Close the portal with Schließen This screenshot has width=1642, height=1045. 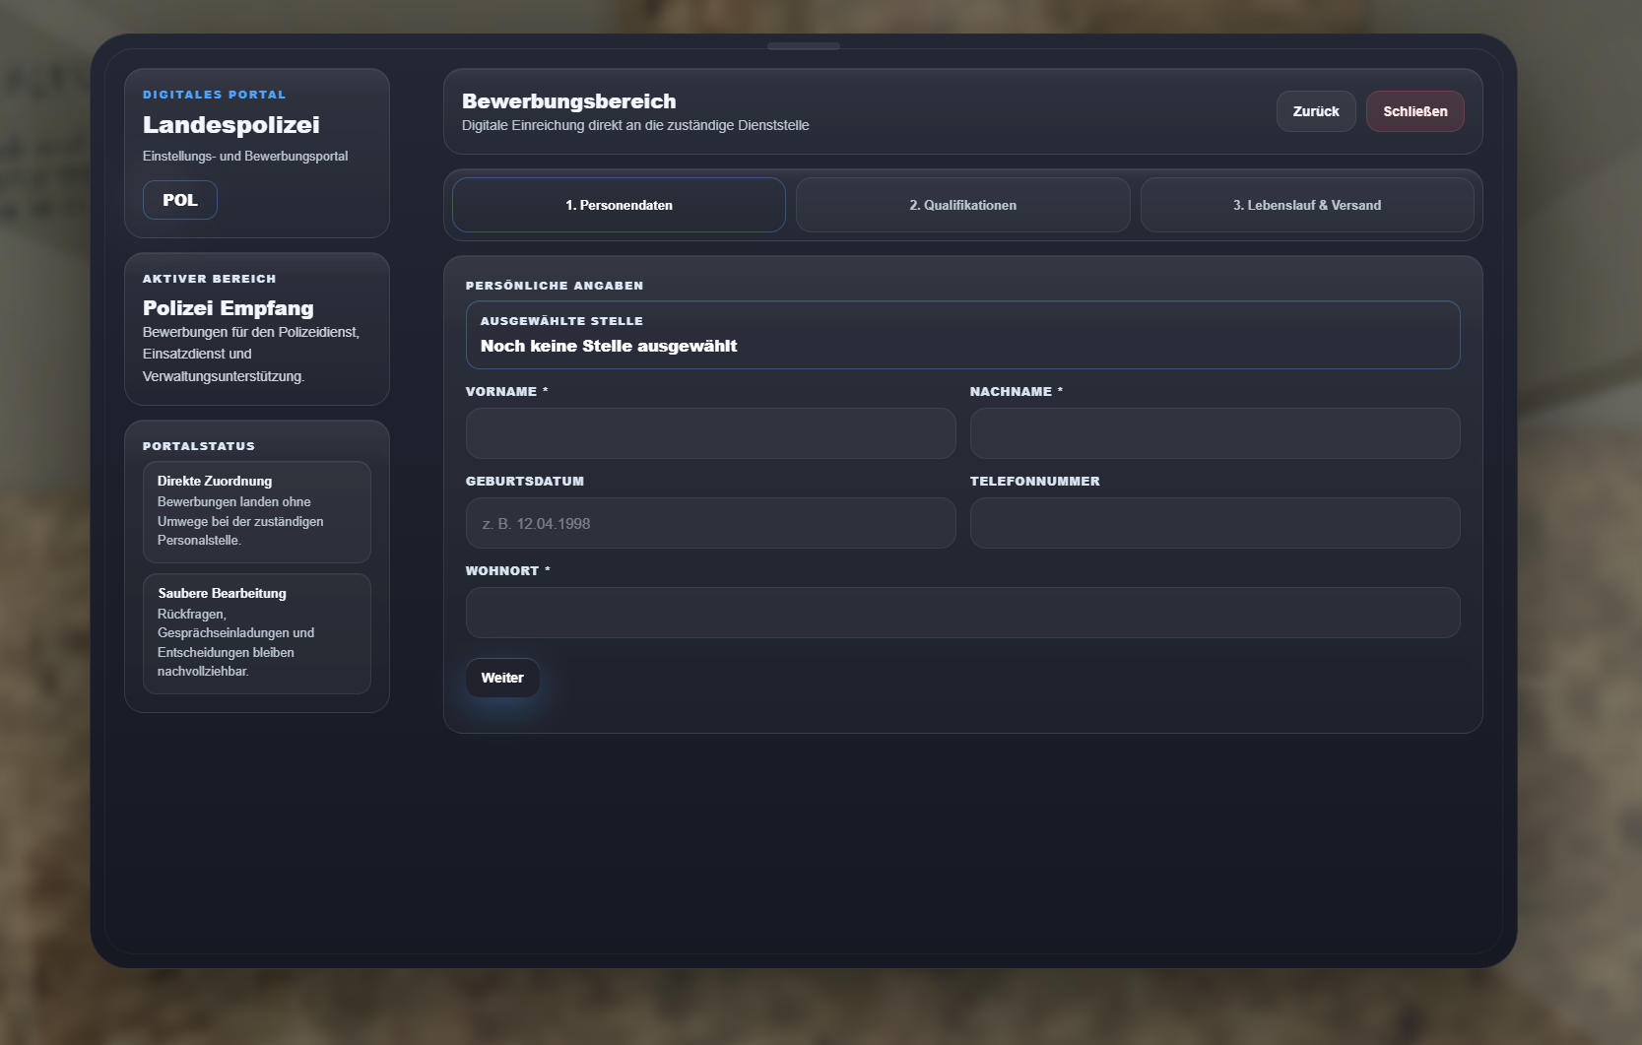click(1414, 111)
